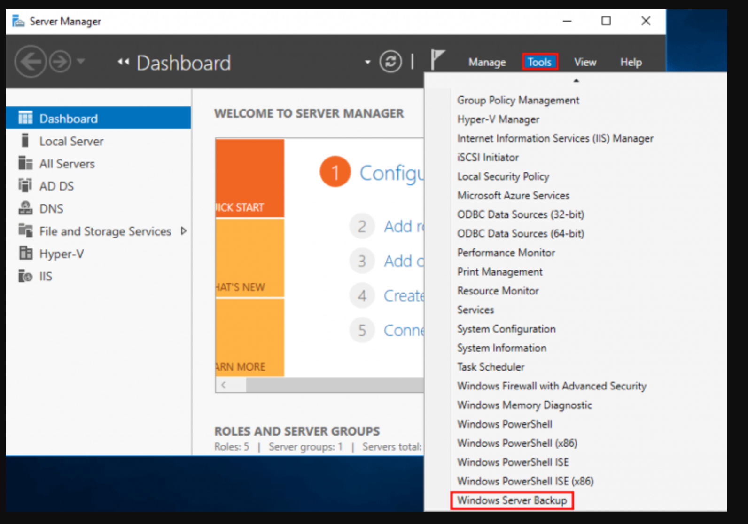Select Local Server in navigation pane
This screenshot has height=524, width=748.
coord(71,141)
